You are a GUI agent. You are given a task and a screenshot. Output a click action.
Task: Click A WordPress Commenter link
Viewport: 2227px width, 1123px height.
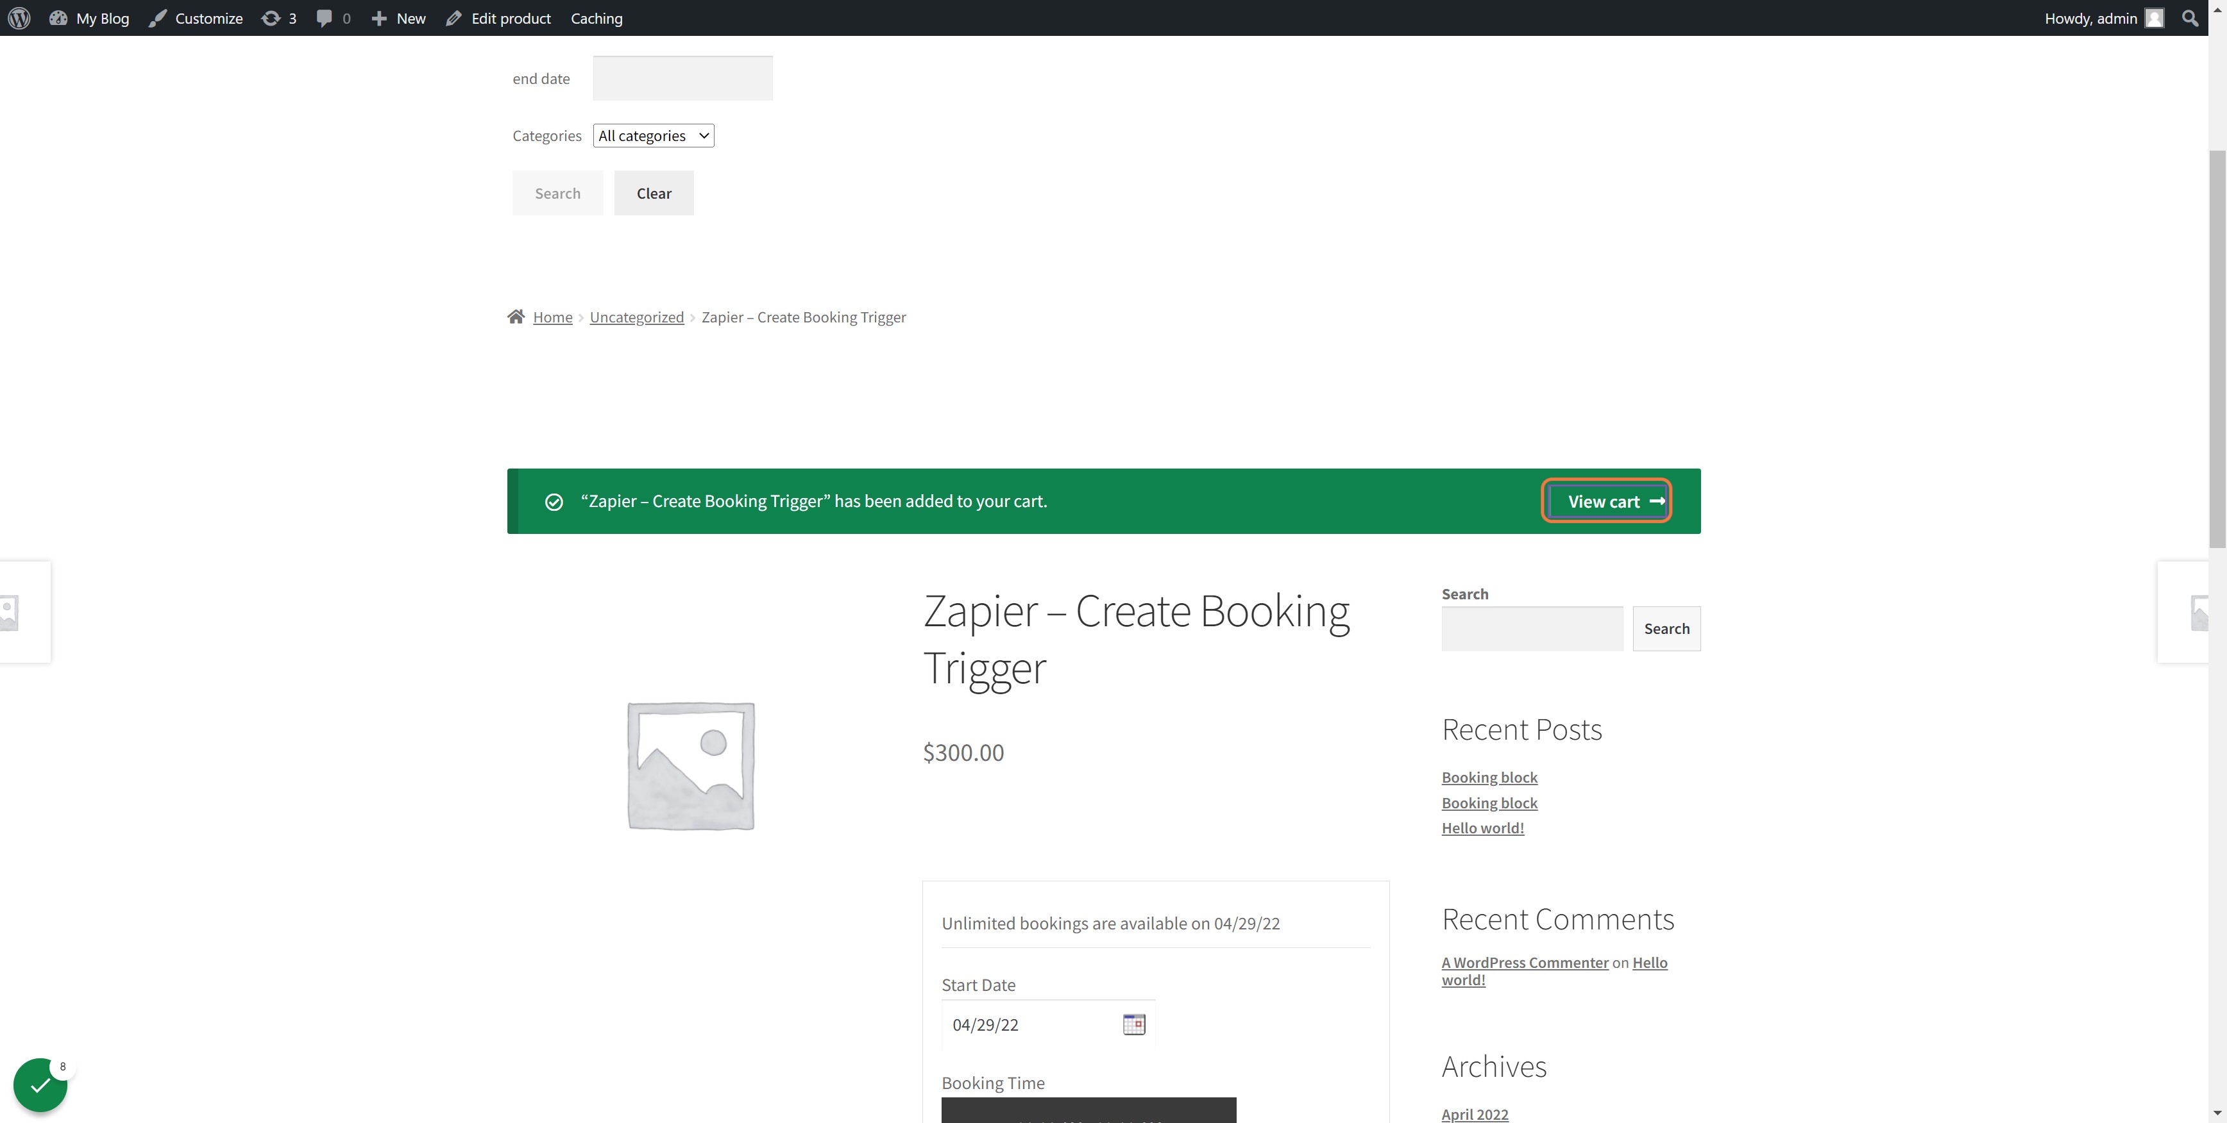point(1525,962)
